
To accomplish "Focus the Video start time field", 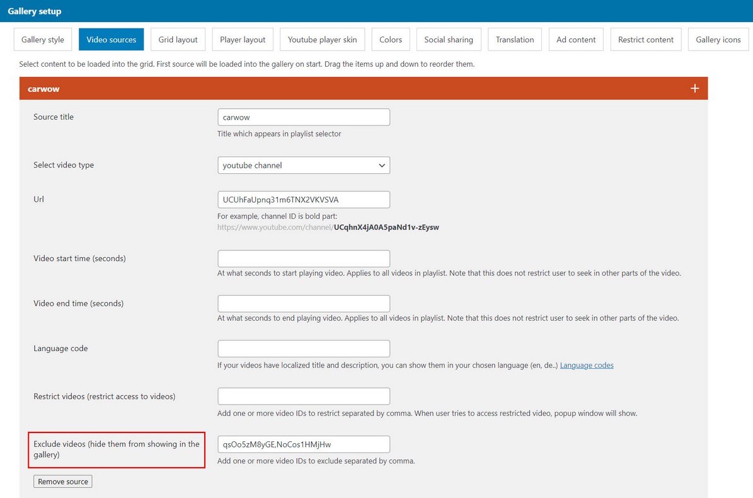I will 304,258.
